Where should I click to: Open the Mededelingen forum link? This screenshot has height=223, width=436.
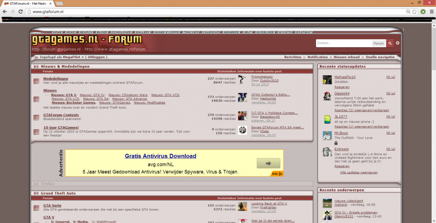(56, 79)
